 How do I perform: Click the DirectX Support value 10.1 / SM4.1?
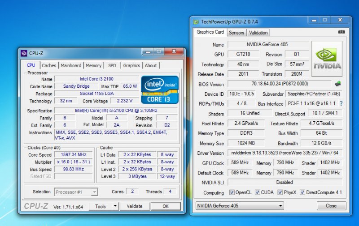[x=325, y=113]
